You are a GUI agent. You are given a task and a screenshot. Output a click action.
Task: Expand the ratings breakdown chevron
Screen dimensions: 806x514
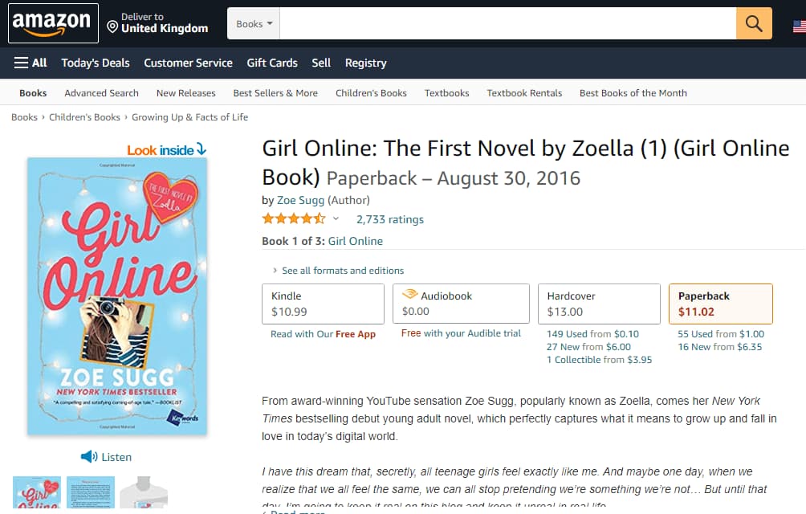click(x=336, y=219)
